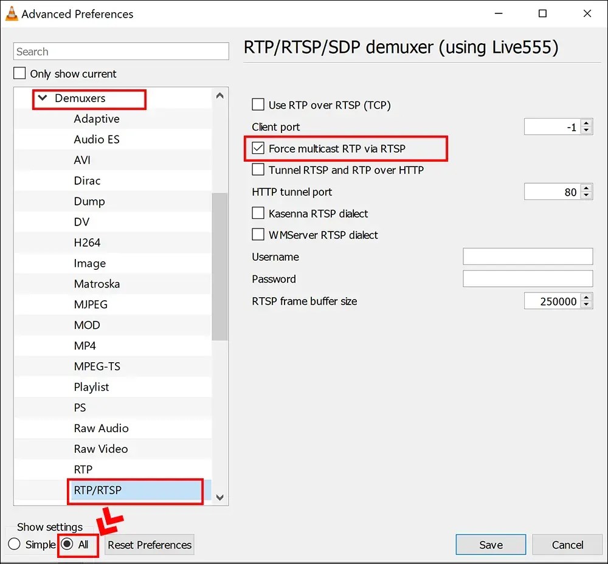Screen dimensions: 608x564
Task: Select Dump demuxer item
Action: click(x=89, y=201)
